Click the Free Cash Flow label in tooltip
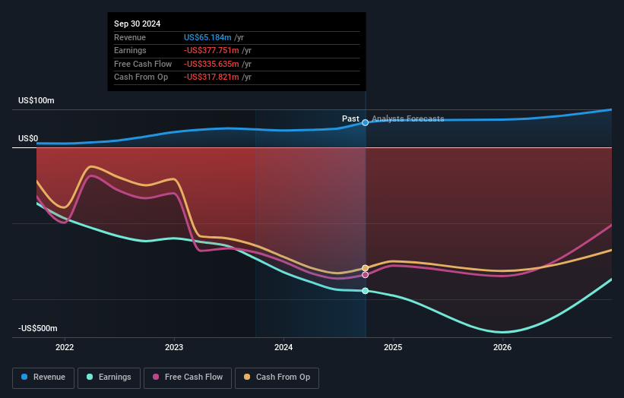The width and height of the screenshot is (624, 398). pos(143,64)
